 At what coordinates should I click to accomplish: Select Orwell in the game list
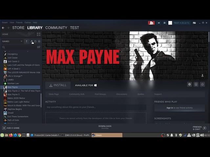point(10,113)
